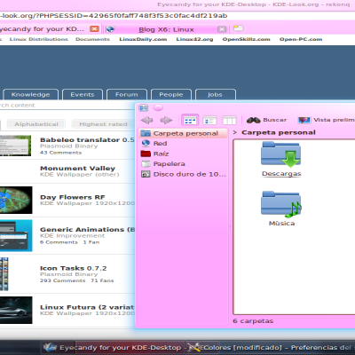Open the Events site tab
This screenshot has height=355, width=355.
pyautogui.click(x=83, y=95)
